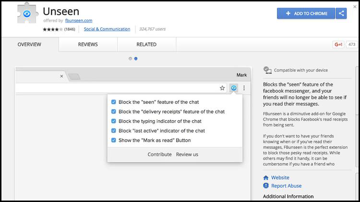Click the Contribute link
This screenshot has height=202, width=360.
tap(159, 154)
